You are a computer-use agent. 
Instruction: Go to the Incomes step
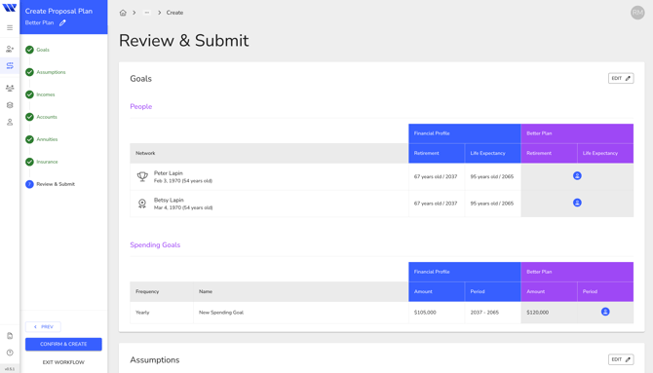tap(46, 94)
